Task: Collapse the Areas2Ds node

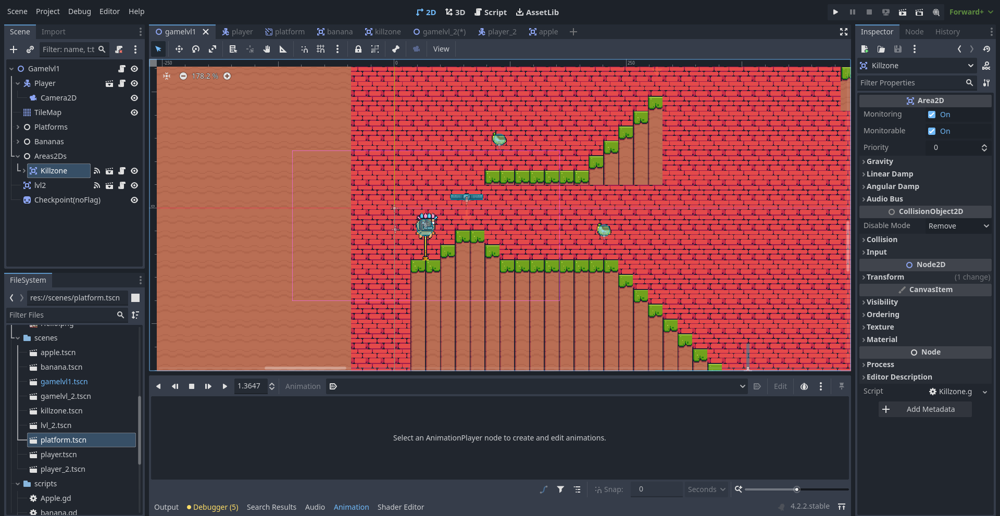Action: pyautogui.click(x=18, y=156)
